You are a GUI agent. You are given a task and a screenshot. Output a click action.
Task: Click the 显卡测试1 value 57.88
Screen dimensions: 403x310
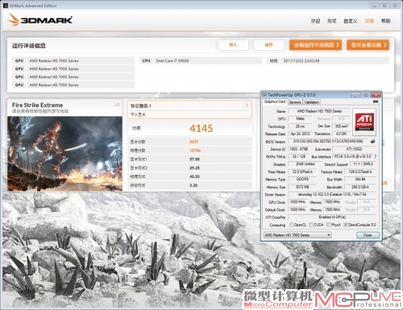(194, 159)
